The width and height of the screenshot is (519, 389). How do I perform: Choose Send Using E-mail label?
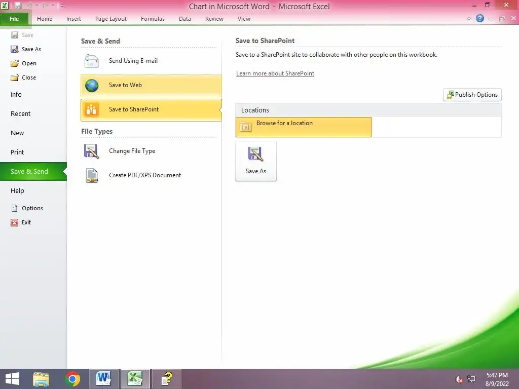point(133,61)
